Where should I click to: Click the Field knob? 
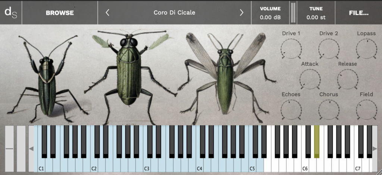point(366,110)
